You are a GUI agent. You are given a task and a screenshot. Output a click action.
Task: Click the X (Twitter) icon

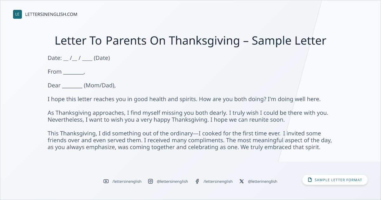tap(242, 181)
